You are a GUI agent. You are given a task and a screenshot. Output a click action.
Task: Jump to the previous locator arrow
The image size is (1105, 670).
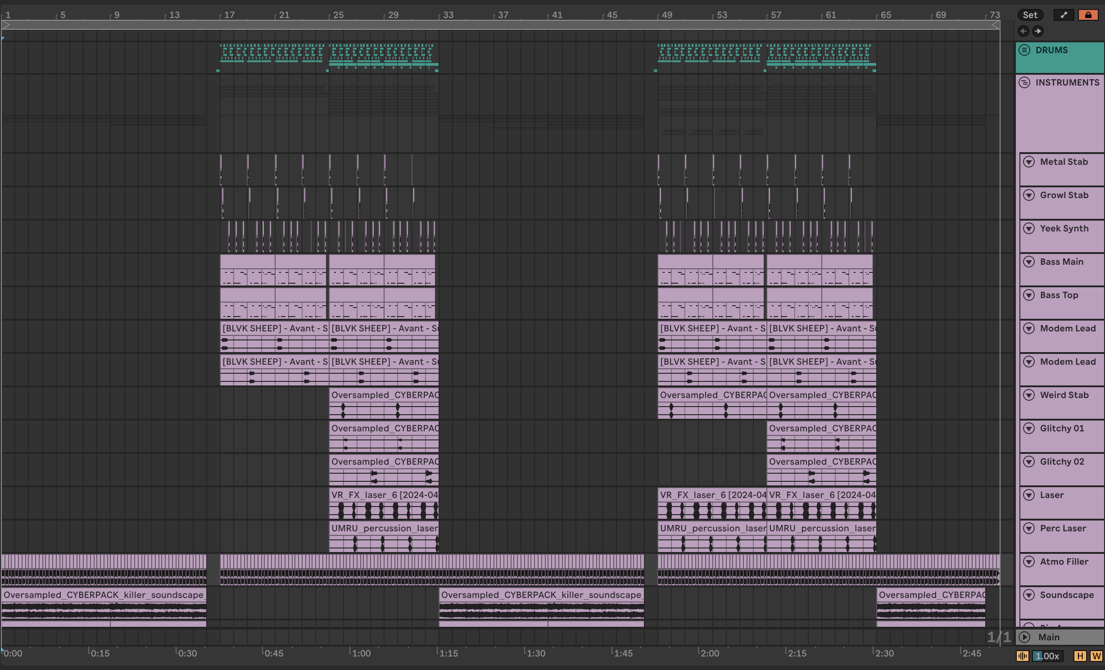pyautogui.click(x=1023, y=31)
